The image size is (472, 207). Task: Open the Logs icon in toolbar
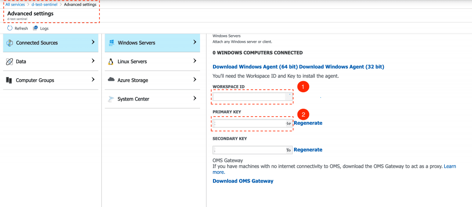(x=35, y=28)
